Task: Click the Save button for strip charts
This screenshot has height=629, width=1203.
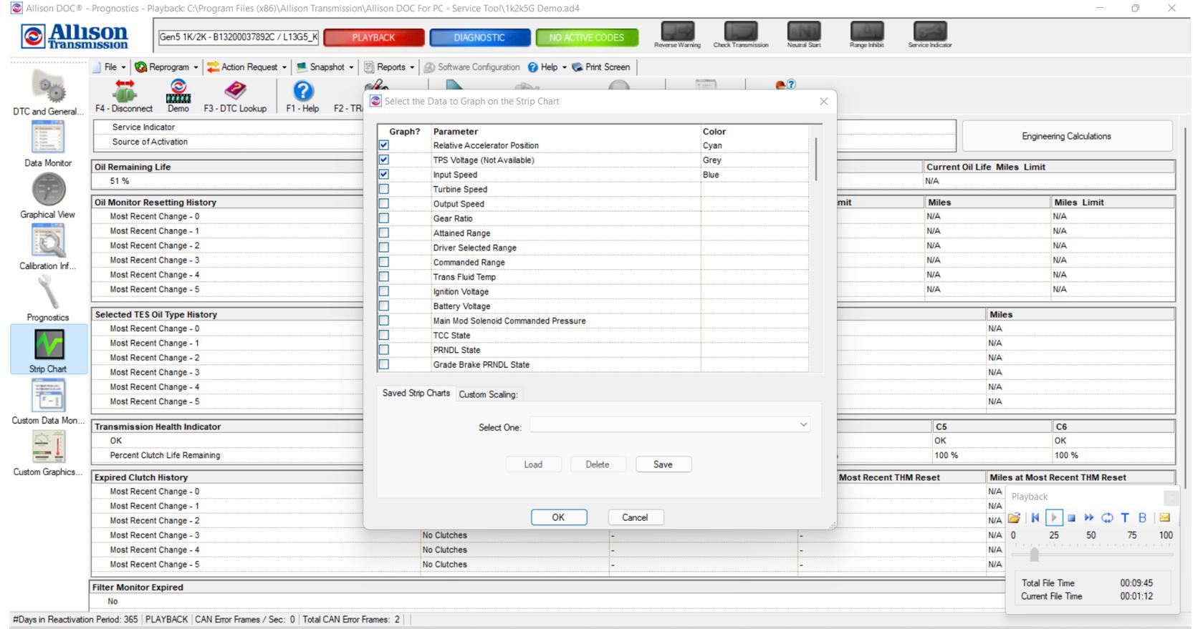Action: click(x=663, y=464)
